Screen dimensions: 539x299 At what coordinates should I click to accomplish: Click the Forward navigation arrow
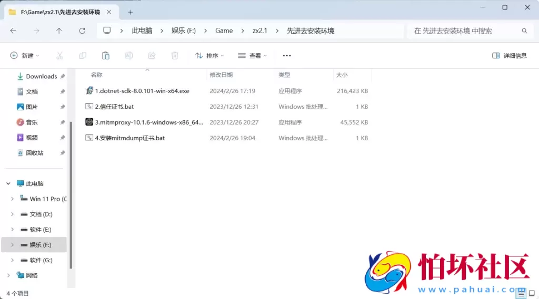(x=36, y=30)
